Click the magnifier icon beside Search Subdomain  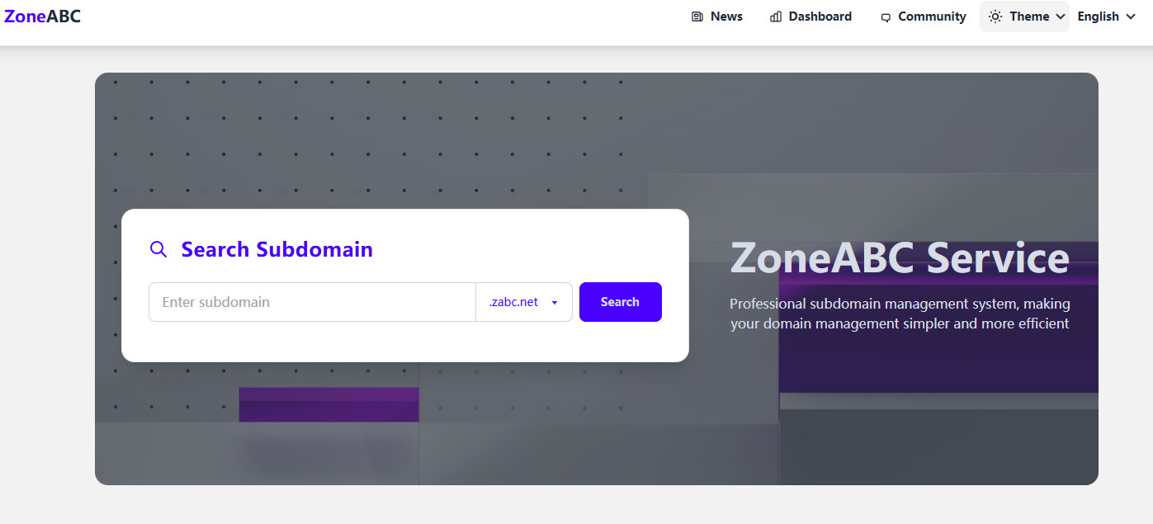click(x=158, y=249)
